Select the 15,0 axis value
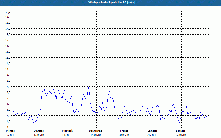The width and height of the screenshot is (221, 138). 8,40
